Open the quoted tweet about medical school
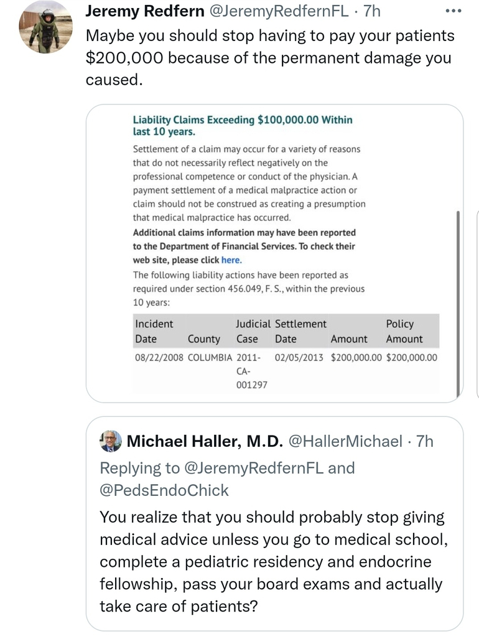 coord(272,561)
